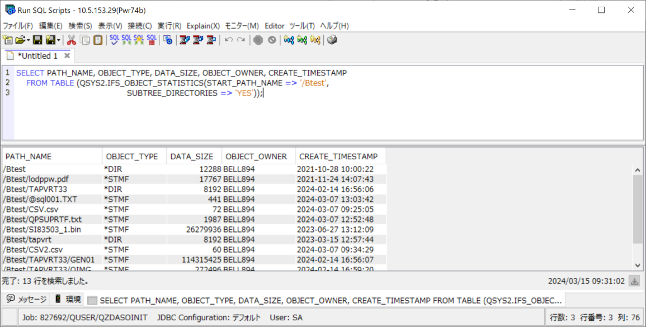The width and height of the screenshot is (646, 327).
Task: Click the /Btest/CSV2.csv path cell
Action: [x=52, y=249]
